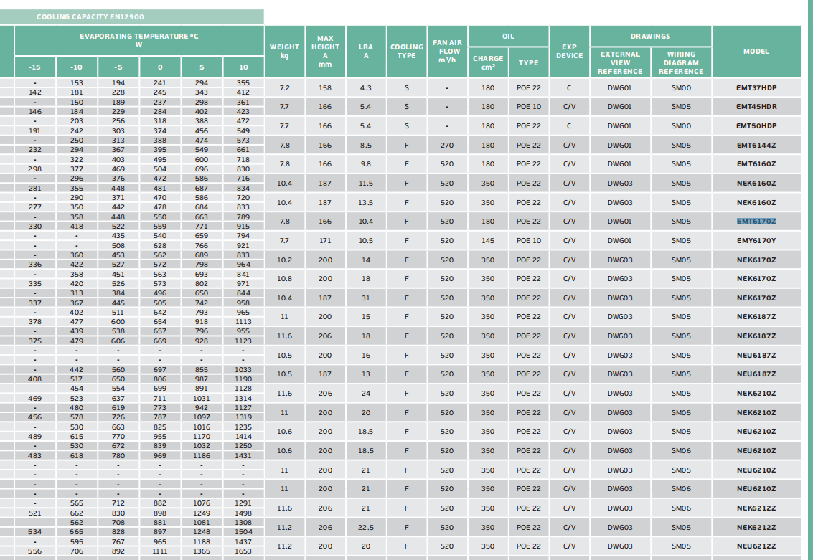Click the EXP DEVICE column header

[569, 51]
